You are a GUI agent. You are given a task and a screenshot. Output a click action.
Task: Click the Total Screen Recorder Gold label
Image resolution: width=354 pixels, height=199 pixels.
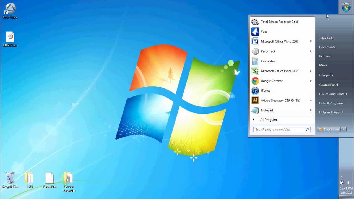pos(279,22)
